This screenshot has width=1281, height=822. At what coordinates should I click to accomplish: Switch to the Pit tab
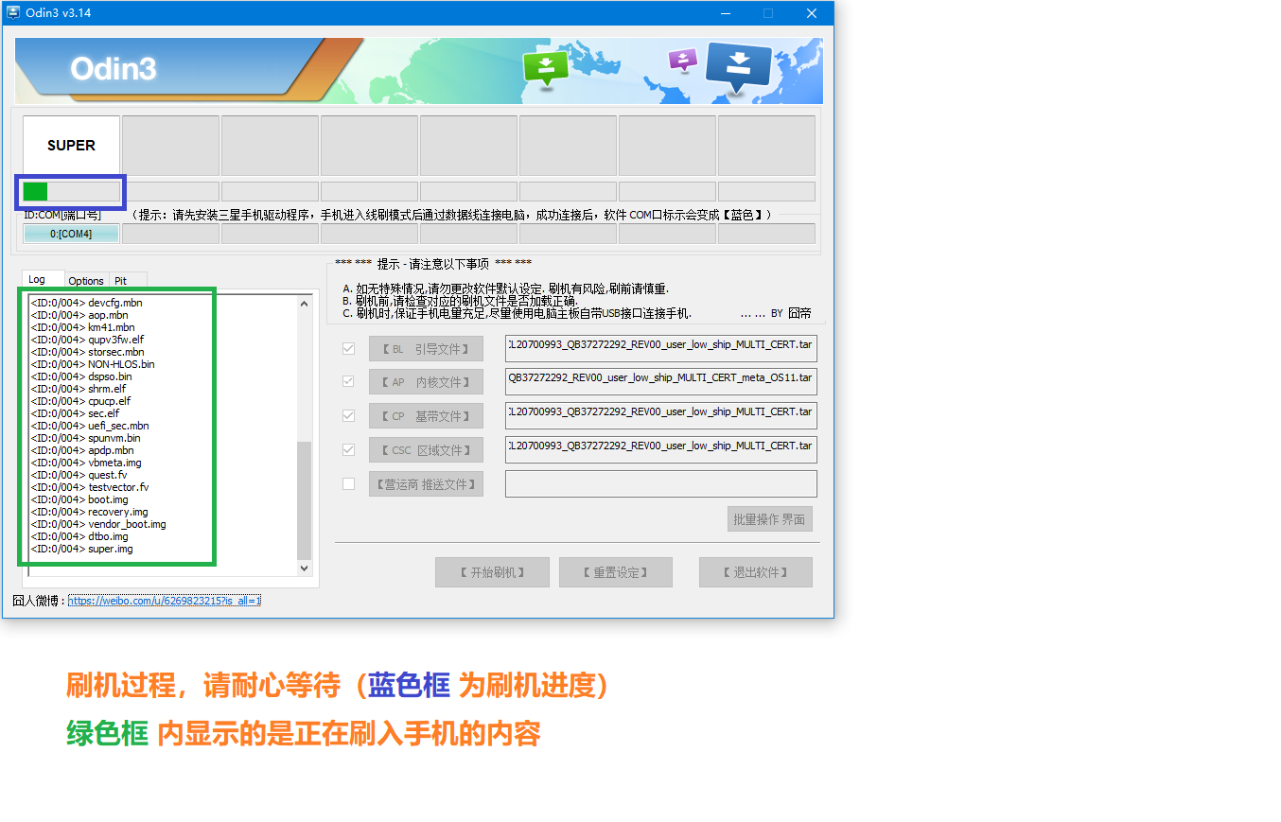128,281
